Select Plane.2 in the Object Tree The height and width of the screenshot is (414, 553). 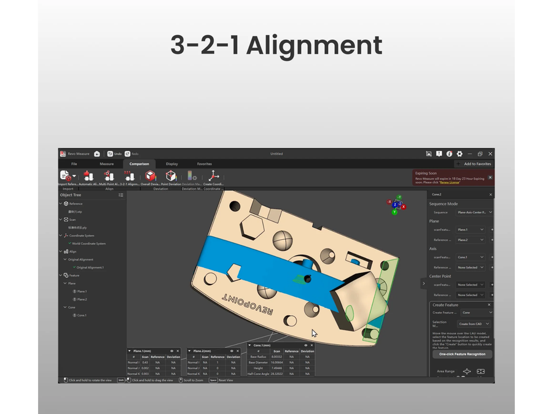[x=82, y=299]
